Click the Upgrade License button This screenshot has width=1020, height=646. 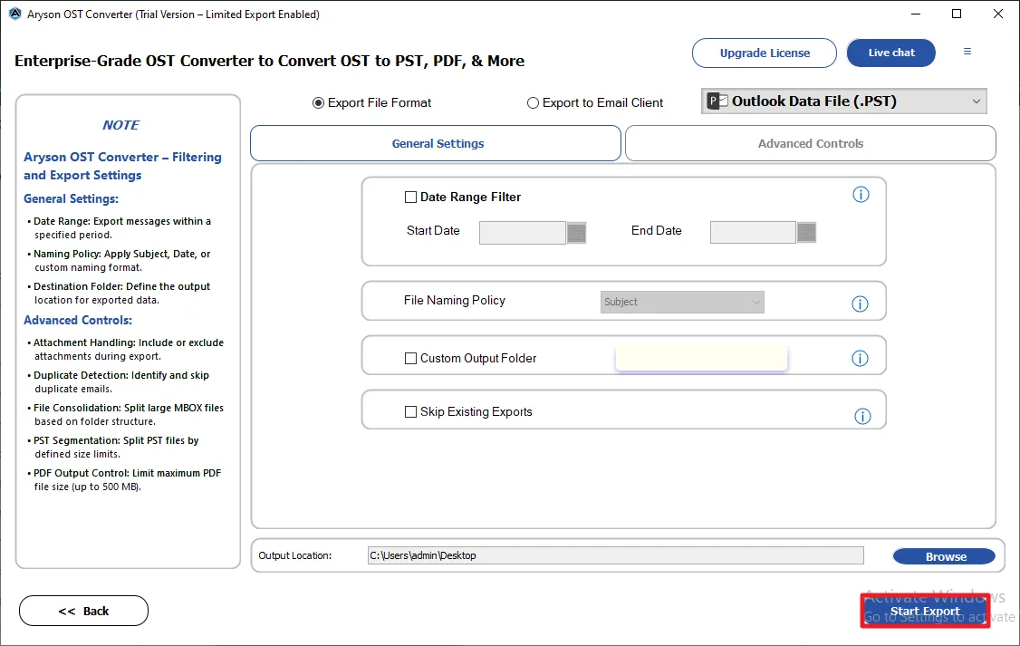point(765,53)
